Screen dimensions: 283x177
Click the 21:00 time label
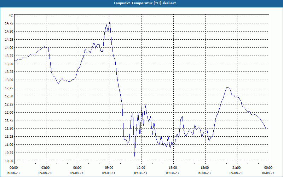237,168
